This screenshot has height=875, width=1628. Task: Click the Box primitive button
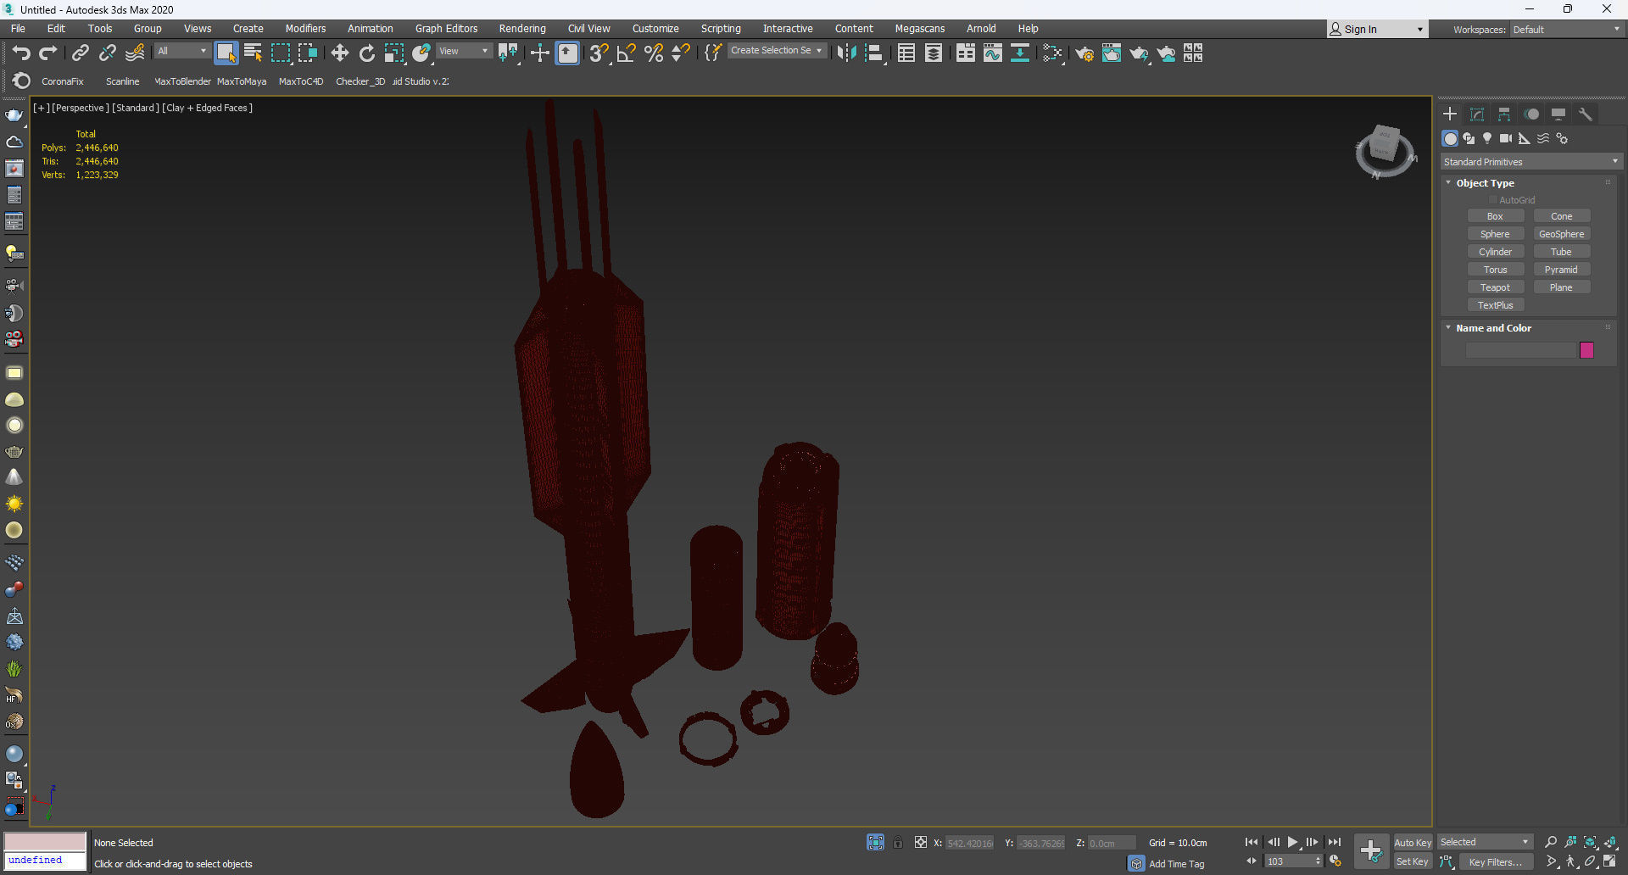[x=1495, y=216]
